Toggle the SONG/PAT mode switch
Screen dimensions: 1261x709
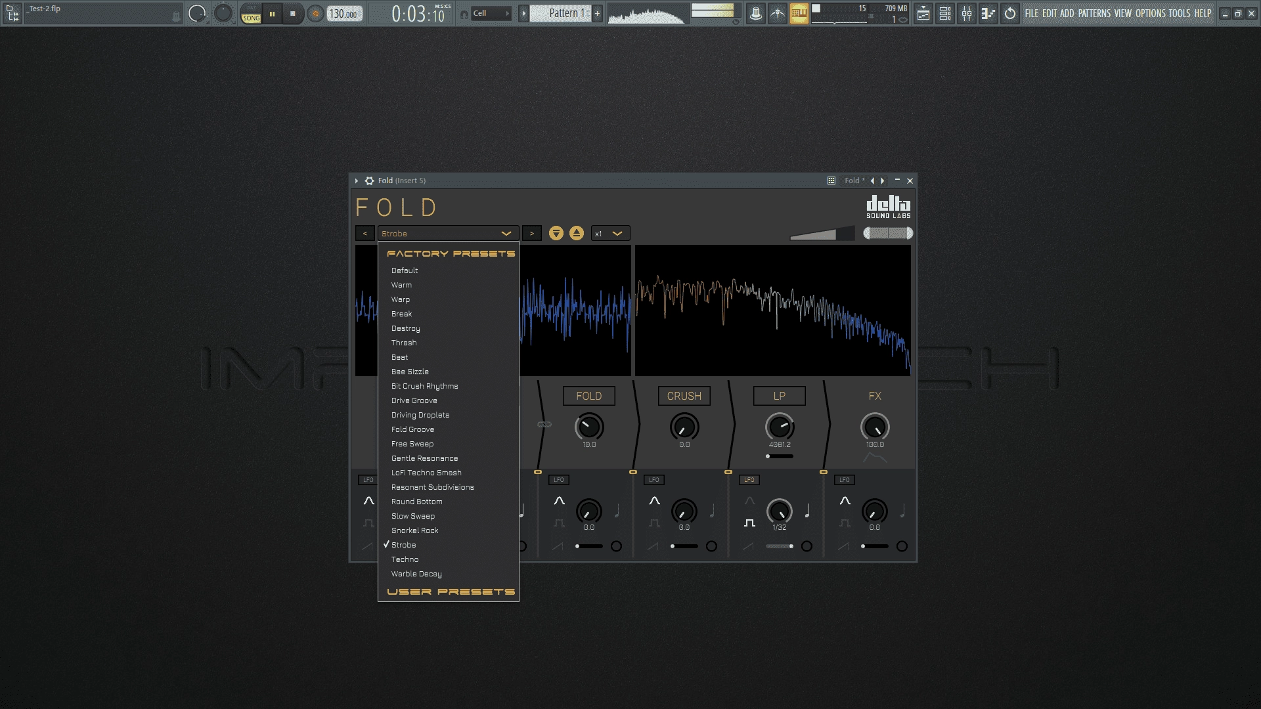point(251,13)
